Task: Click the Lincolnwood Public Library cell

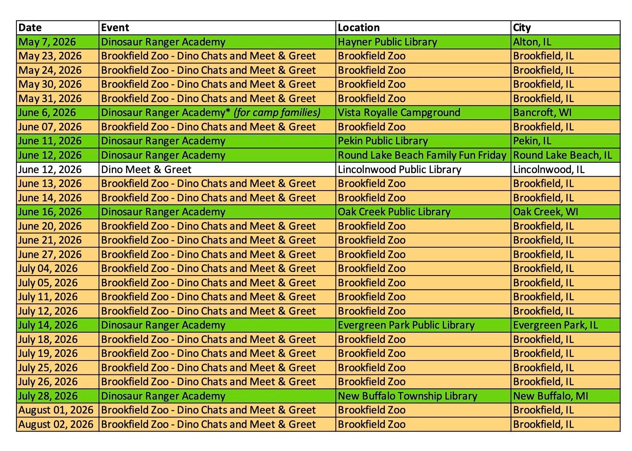Action: (423, 169)
